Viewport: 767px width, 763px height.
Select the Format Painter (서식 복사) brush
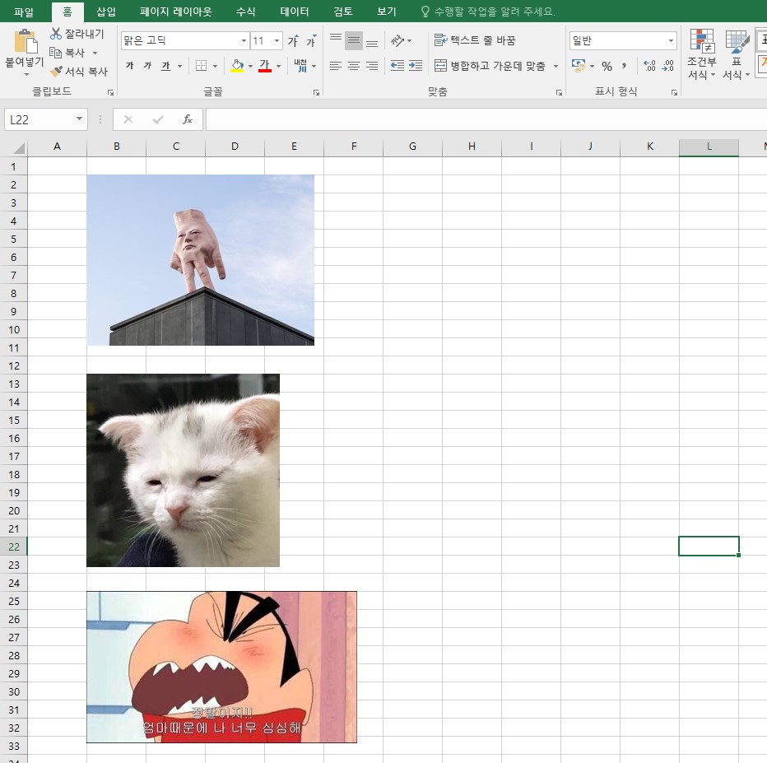point(56,72)
